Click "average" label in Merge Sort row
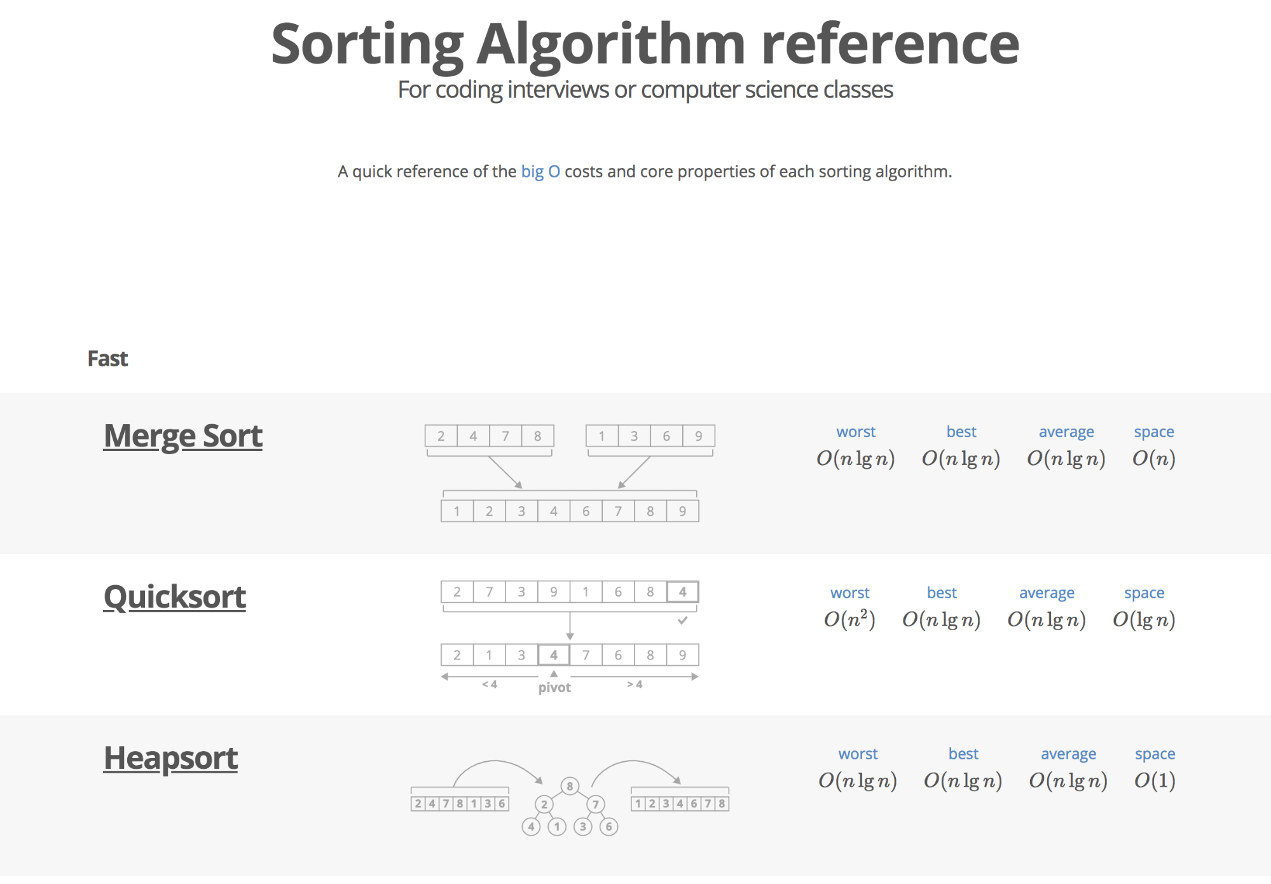Screen dimensions: 1271x884 1066,432
